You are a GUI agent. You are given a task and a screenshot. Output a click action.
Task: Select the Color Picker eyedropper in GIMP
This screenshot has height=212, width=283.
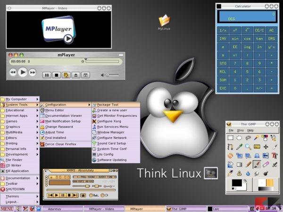[239, 147]
